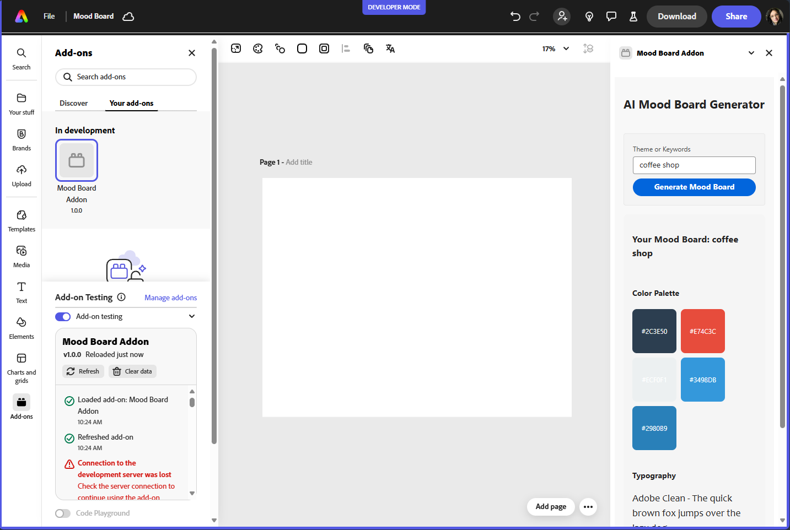Click the Search add-ons field
Image resolution: width=790 pixels, height=530 pixels.
tap(126, 77)
